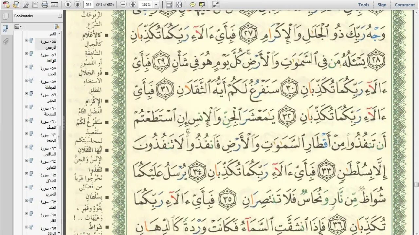Click the ribbon icon beside ٦٣- سورة المنافقون

(31, 148)
